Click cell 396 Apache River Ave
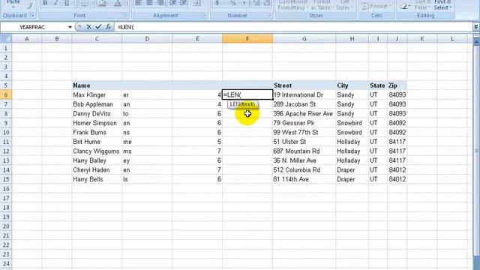This screenshot has height=270, width=480. (x=304, y=113)
